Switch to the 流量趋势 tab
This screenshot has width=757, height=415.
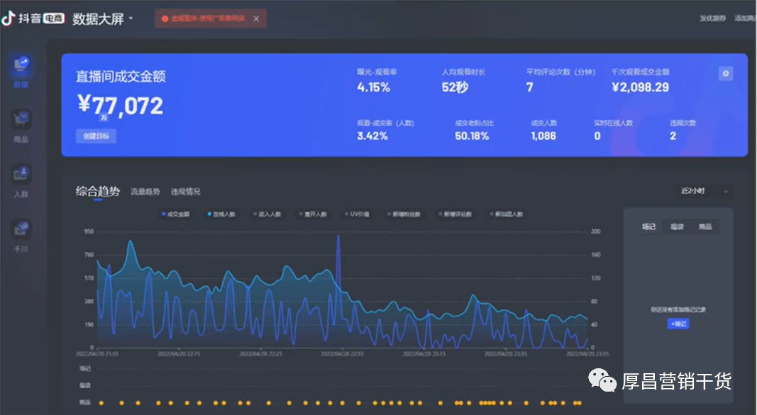point(145,191)
